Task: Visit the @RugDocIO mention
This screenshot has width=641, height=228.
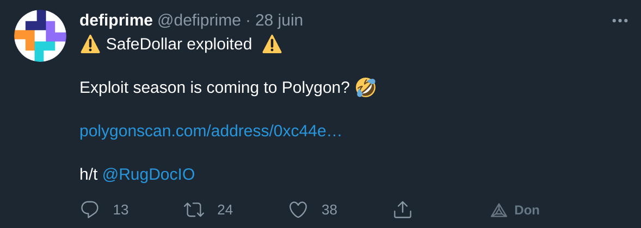Action: pos(149,174)
